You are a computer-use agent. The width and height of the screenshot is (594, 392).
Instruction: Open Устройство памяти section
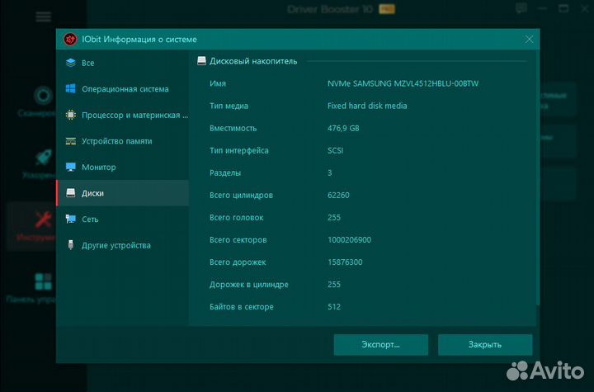point(122,141)
